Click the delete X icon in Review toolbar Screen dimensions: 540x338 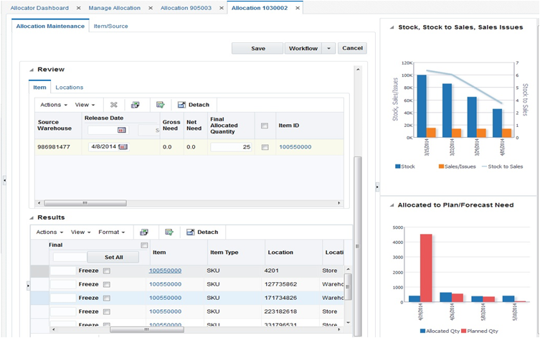[113, 105]
